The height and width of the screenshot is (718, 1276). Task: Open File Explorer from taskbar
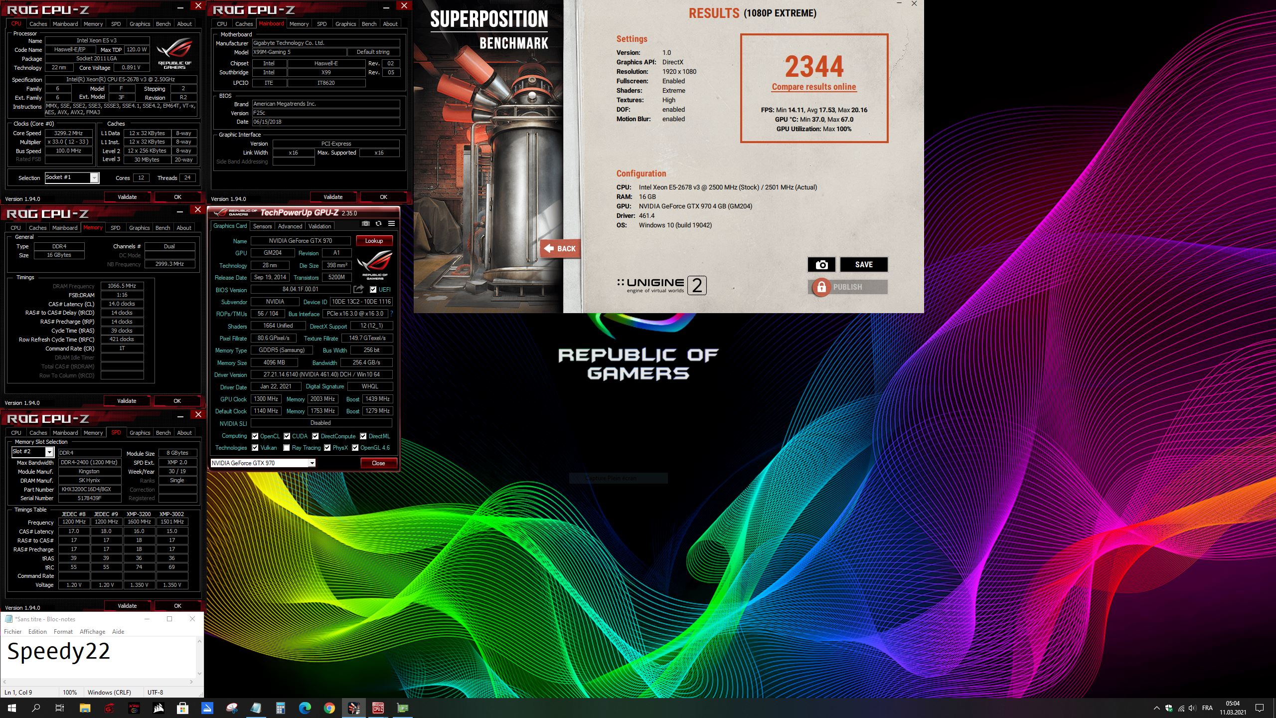pyautogui.click(x=85, y=708)
